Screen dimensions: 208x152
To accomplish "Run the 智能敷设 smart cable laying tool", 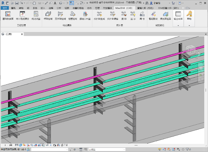I will point(153,15).
